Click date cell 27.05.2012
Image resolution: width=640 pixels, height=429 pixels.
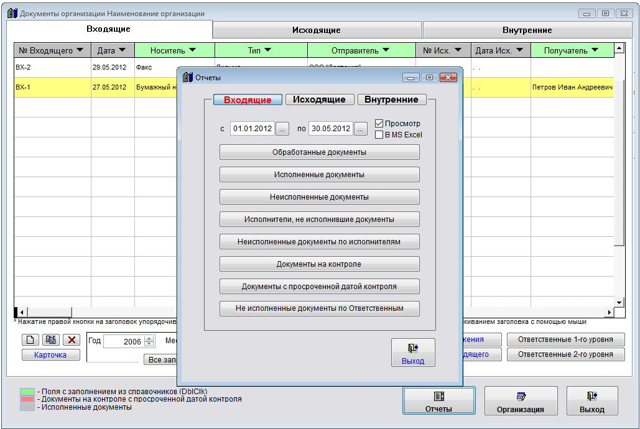113,87
